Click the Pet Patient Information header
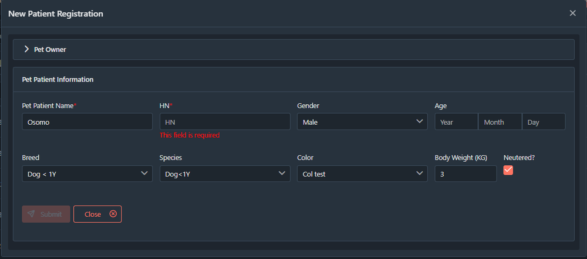Image resolution: width=587 pixels, height=259 pixels. (58, 80)
